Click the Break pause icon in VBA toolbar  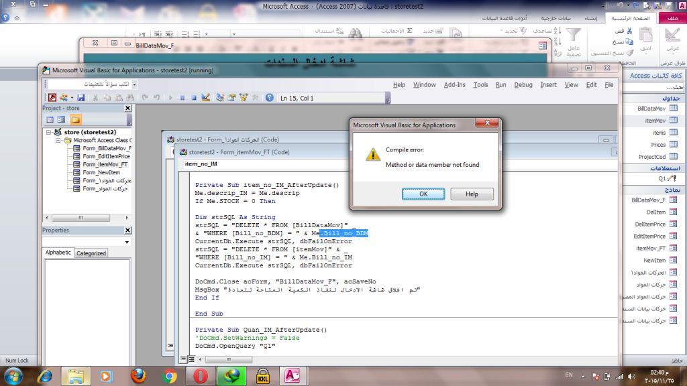(182, 98)
